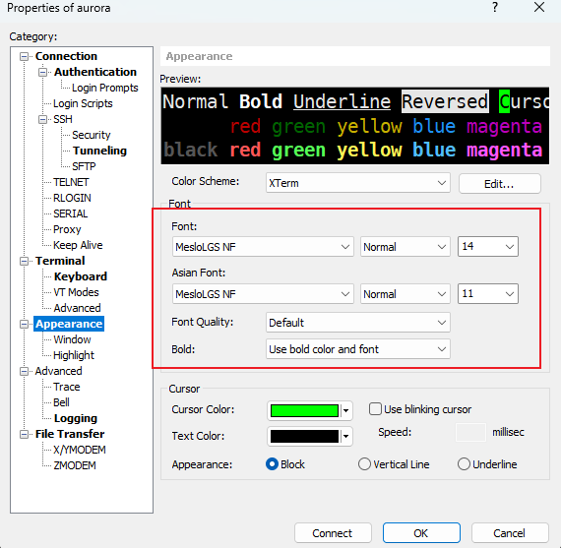The height and width of the screenshot is (548, 561).
Task: Click the Connect button
Action: pyautogui.click(x=333, y=533)
